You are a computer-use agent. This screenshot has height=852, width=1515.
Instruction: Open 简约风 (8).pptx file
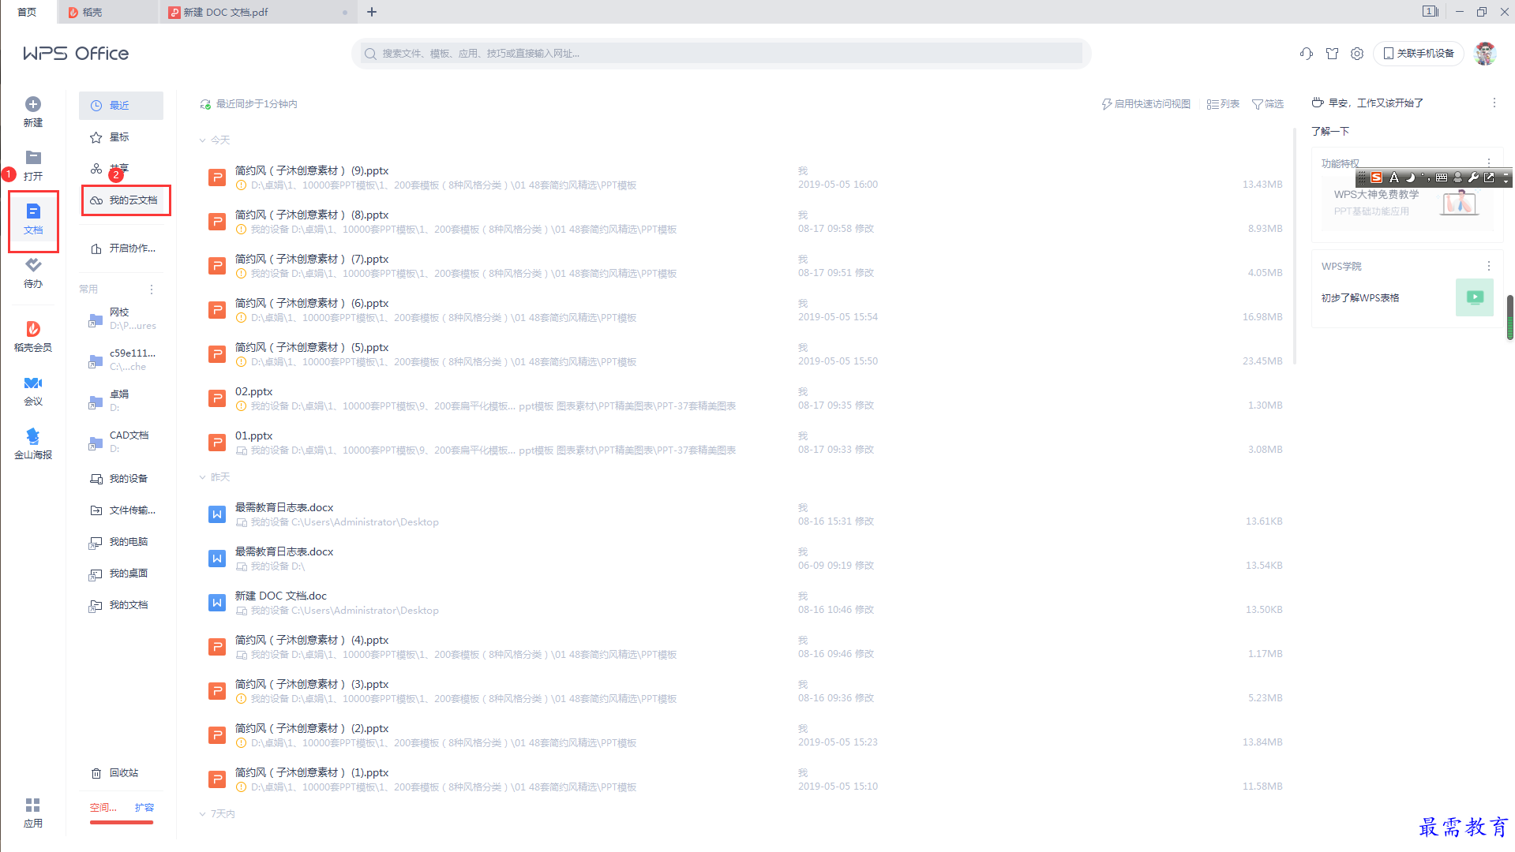(742, 222)
